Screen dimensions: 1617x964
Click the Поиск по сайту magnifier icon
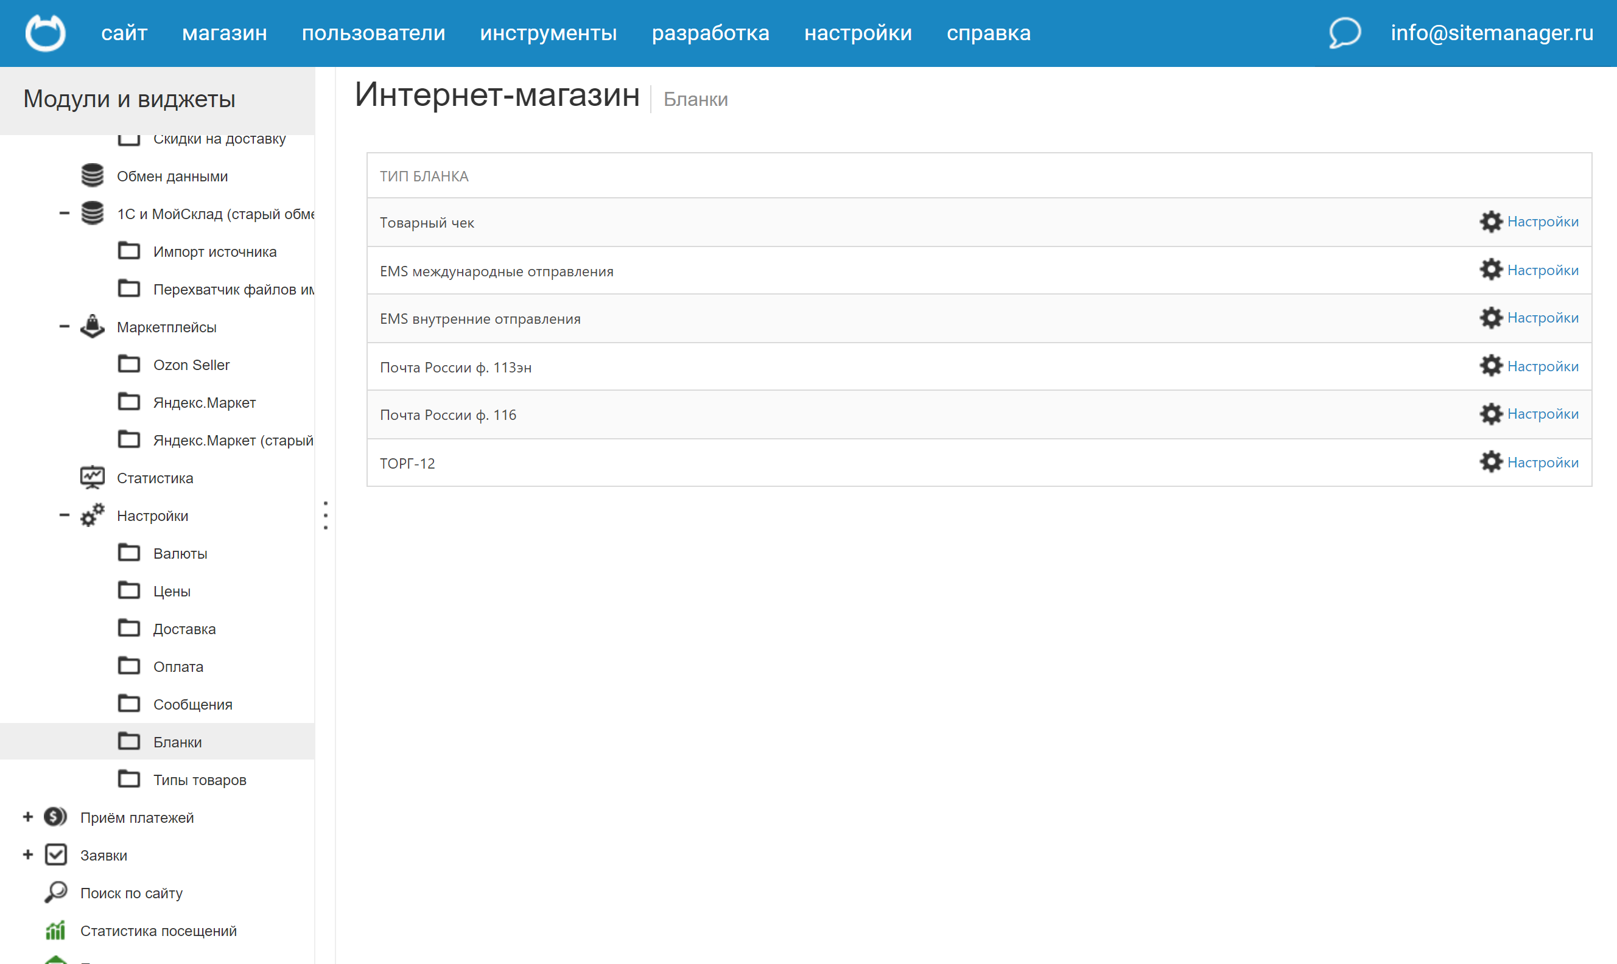tap(56, 893)
